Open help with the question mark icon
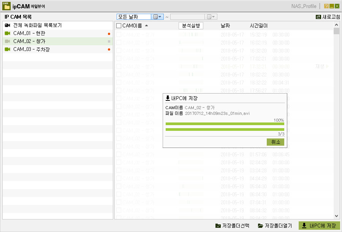The height and width of the screenshot is (232, 342). [x=326, y=6]
